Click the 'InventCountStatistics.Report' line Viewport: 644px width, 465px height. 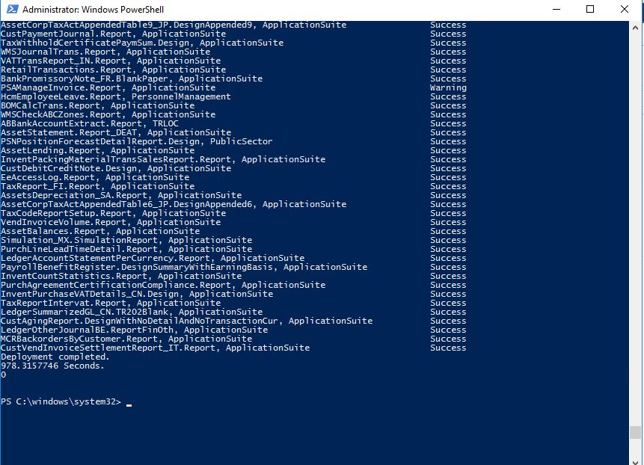(x=121, y=276)
